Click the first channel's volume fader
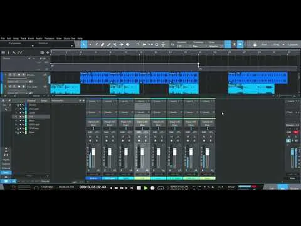301x226 pixels. pos(93,152)
